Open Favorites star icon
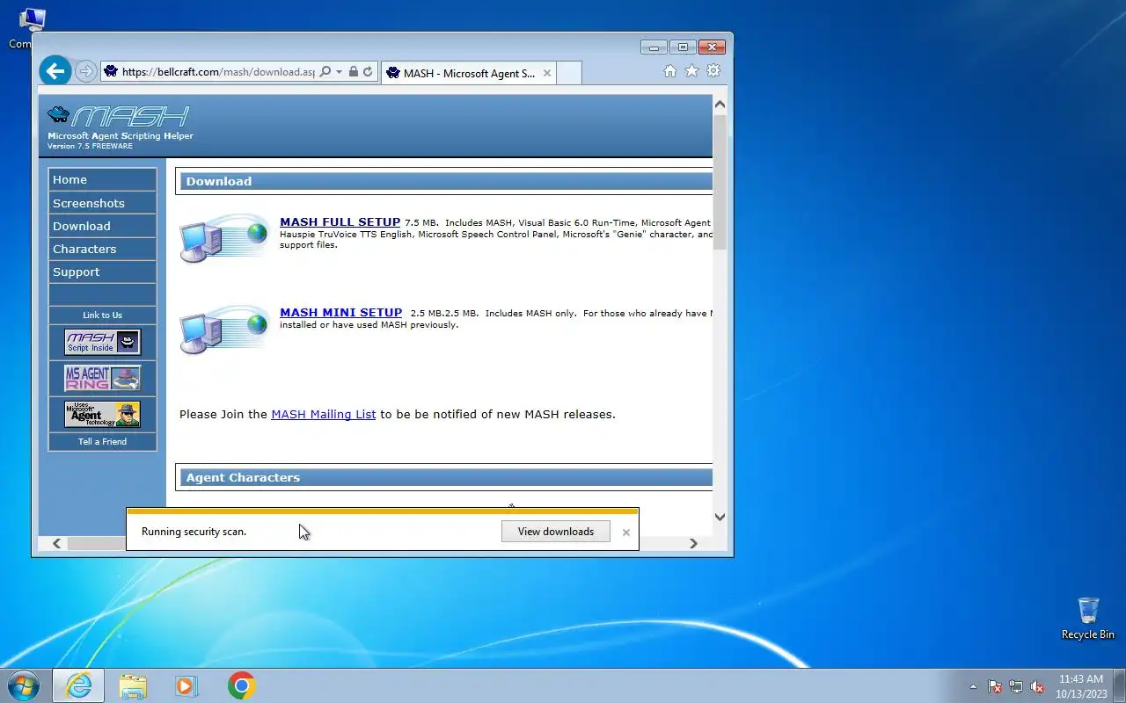The image size is (1126, 703). [x=691, y=71]
